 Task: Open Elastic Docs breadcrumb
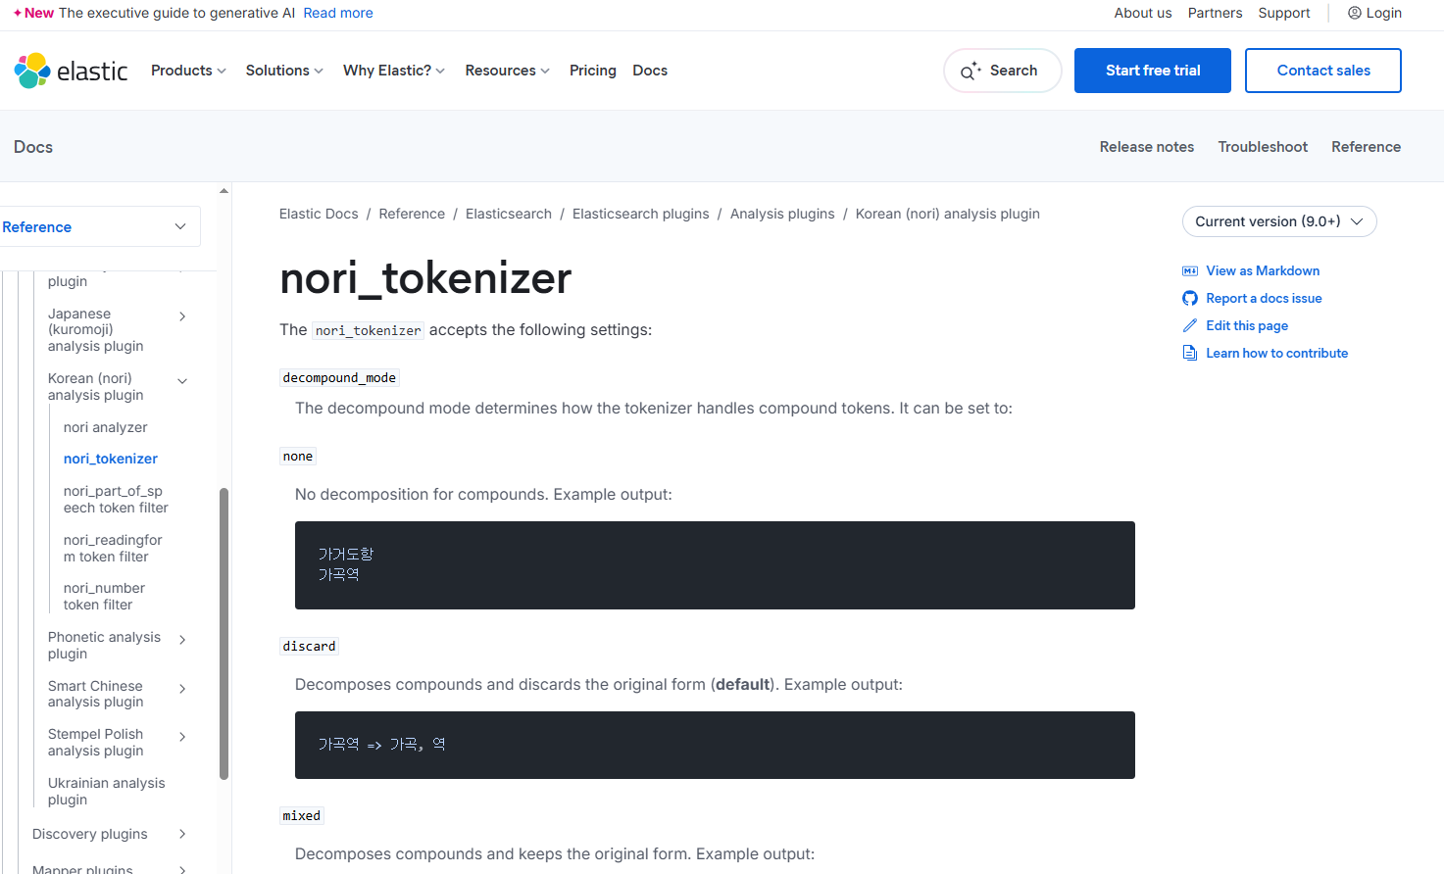click(x=319, y=214)
